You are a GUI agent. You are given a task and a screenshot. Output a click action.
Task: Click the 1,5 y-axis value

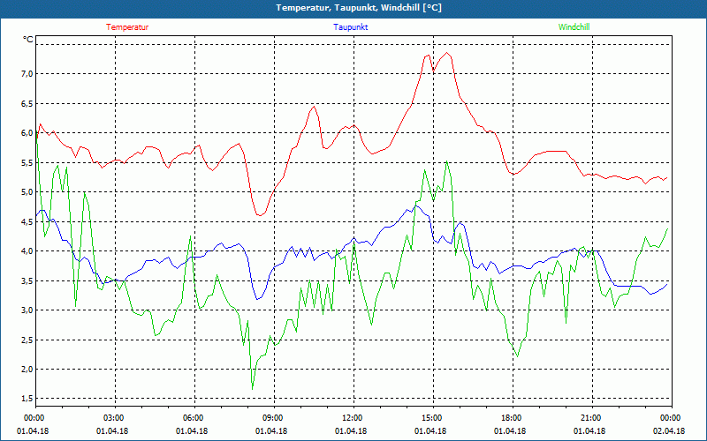[x=28, y=399]
